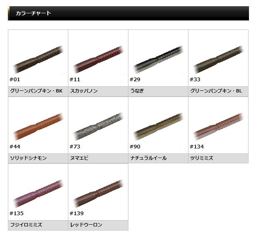Select the #134 ツリミミズ worm image
This screenshot has width=256, height=238.
pos(218,125)
